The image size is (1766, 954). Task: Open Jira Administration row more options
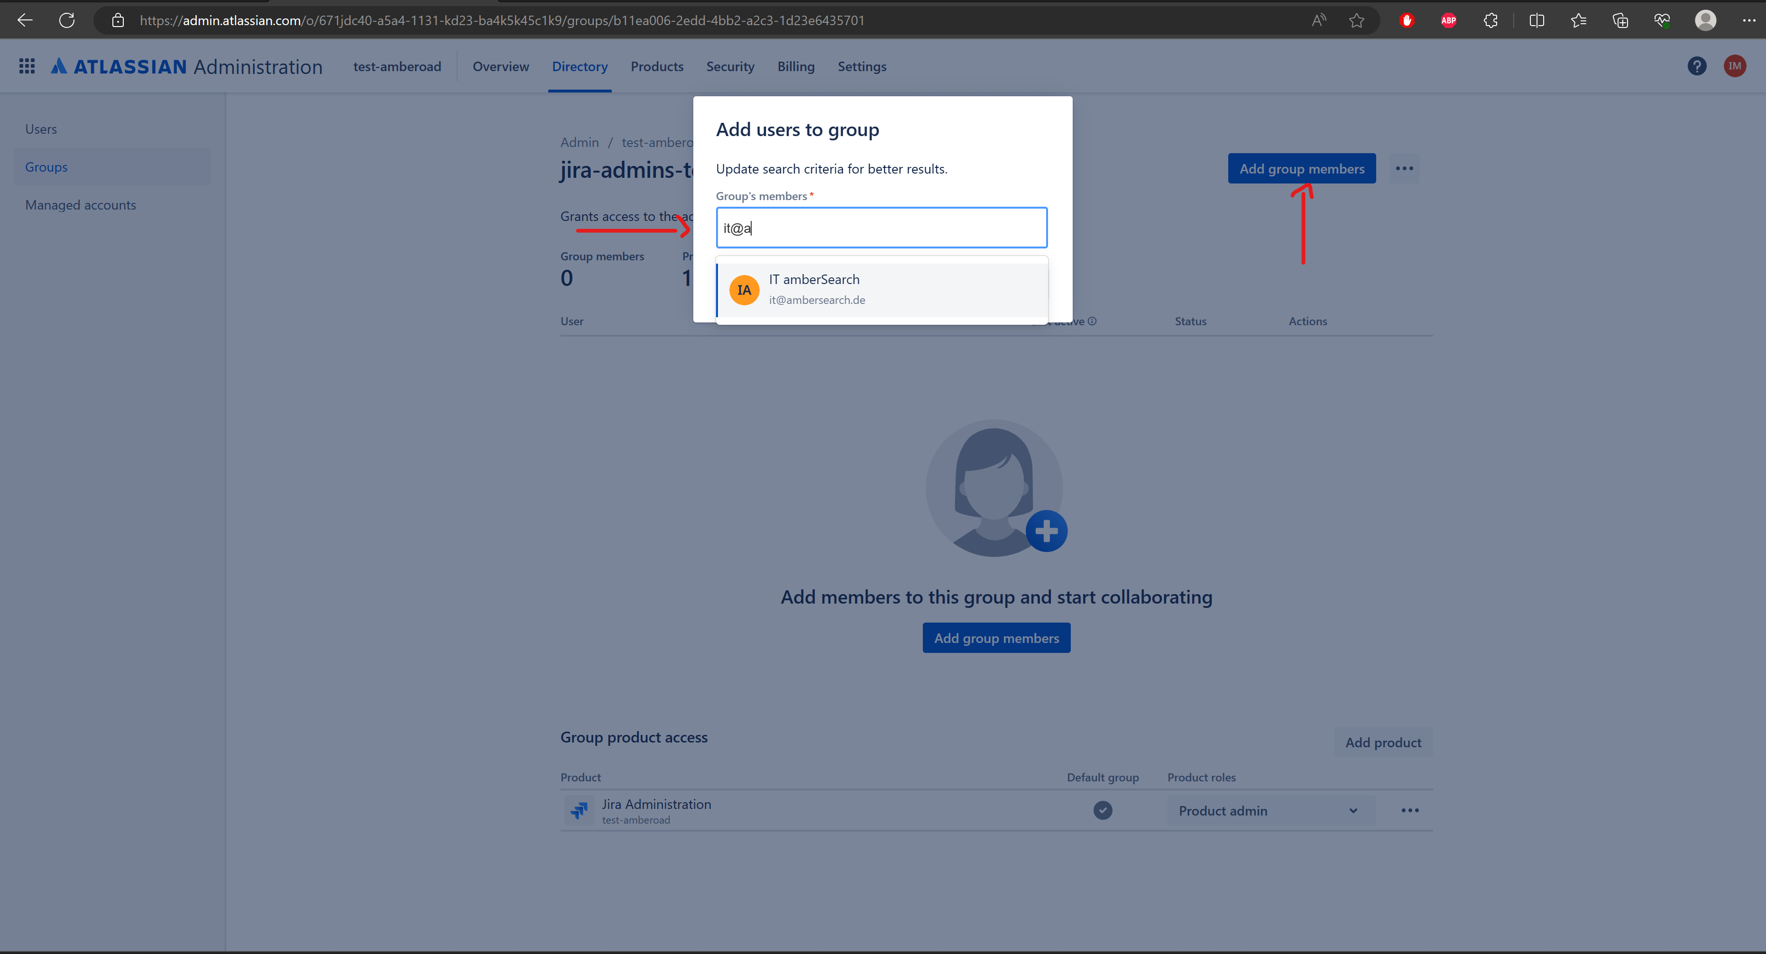(x=1410, y=810)
